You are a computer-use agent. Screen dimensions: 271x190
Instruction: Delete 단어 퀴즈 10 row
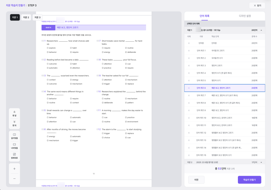189,118
